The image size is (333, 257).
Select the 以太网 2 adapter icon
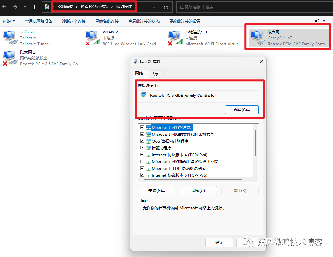click(x=10, y=58)
